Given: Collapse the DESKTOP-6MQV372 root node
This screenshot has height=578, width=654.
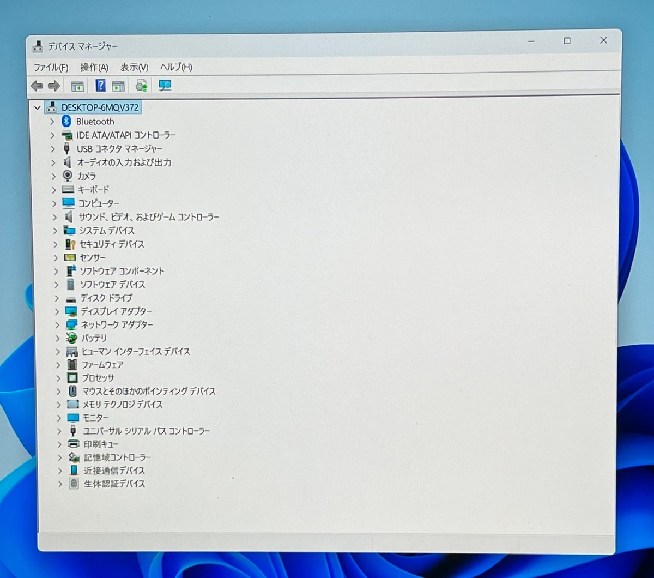Looking at the screenshot, I should (37, 107).
